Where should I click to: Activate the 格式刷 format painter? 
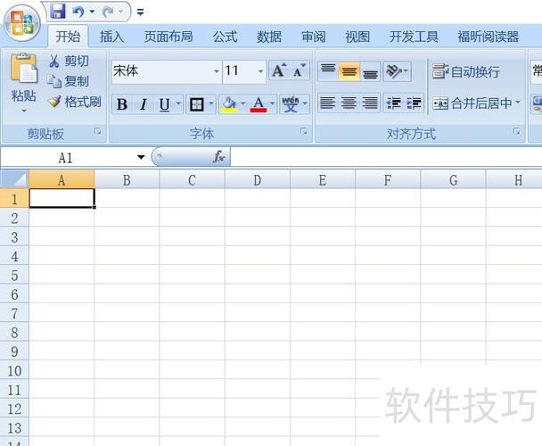tap(75, 102)
